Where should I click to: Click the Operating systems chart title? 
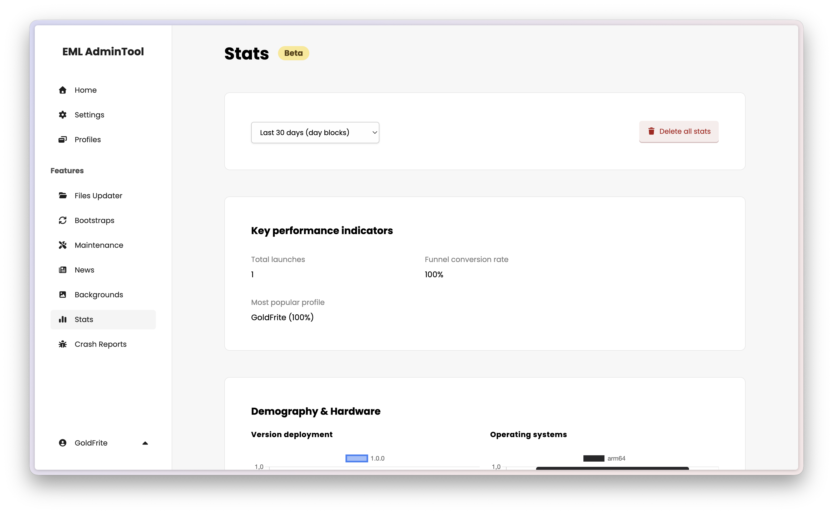[528, 435]
